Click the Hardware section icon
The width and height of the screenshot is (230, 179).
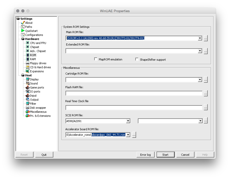(23, 39)
